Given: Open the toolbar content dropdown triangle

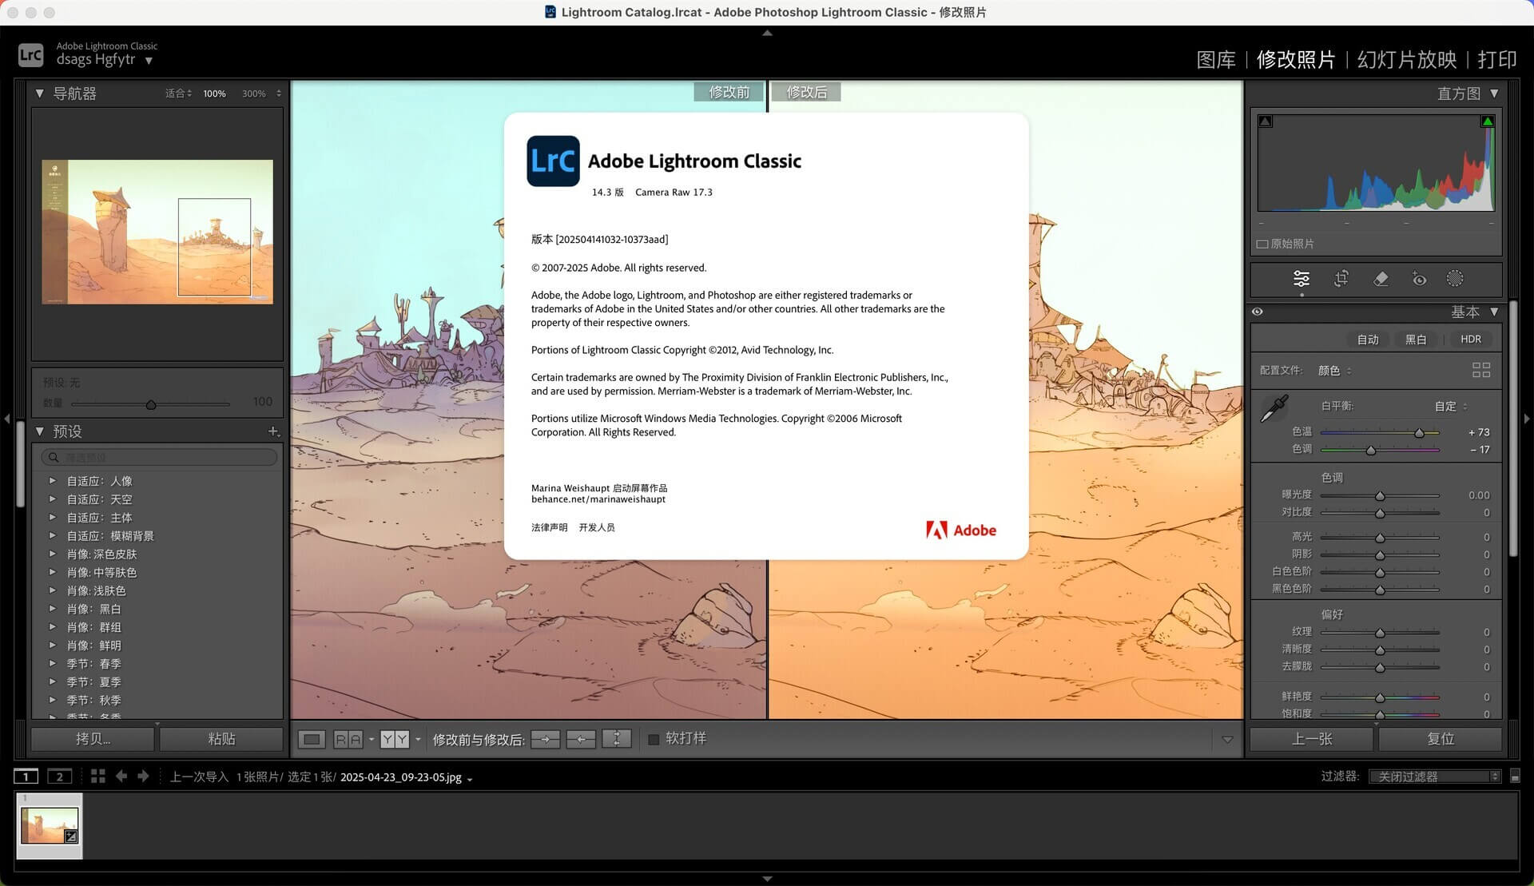Looking at the screenshot, I should coord(1227,740).
